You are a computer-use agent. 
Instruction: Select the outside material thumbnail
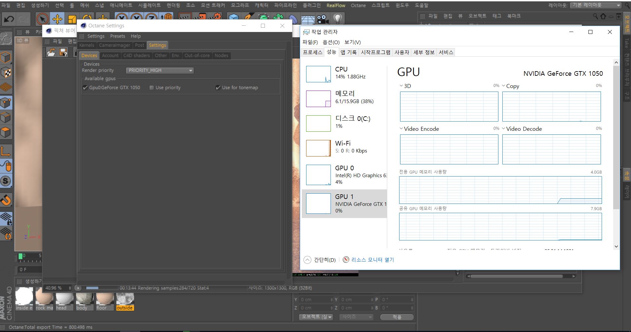[x=125, y=299]
